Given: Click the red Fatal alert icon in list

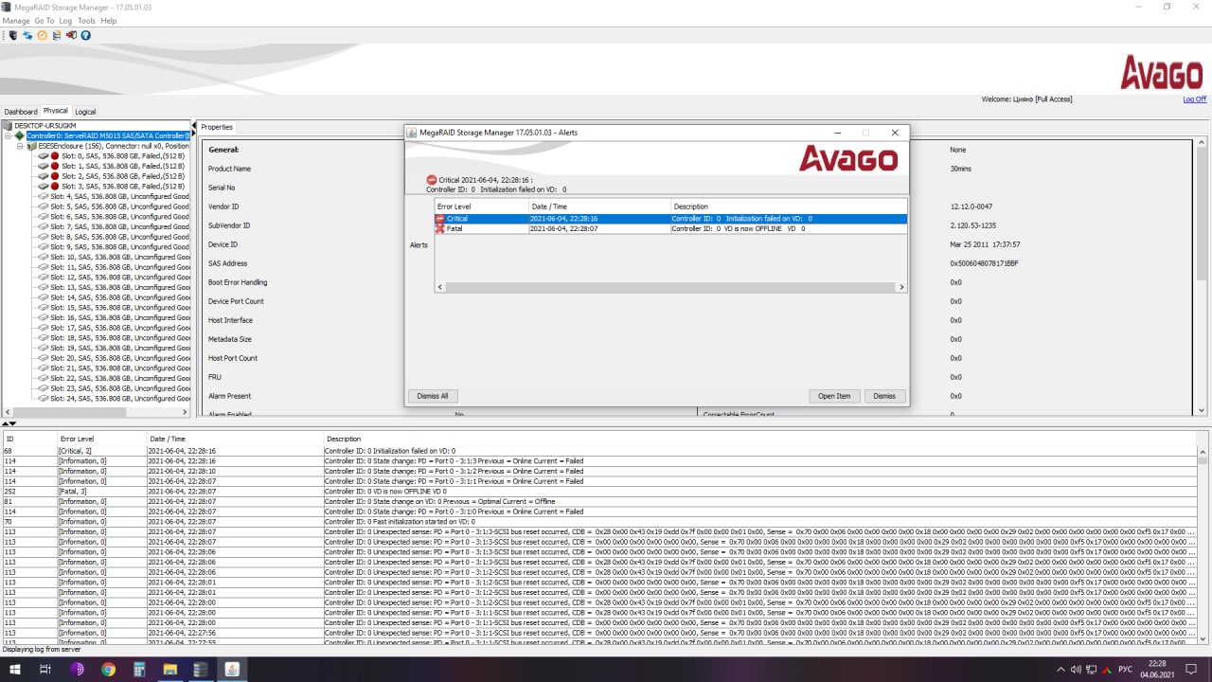Looking at the screenshot, I should coord(439,228).
